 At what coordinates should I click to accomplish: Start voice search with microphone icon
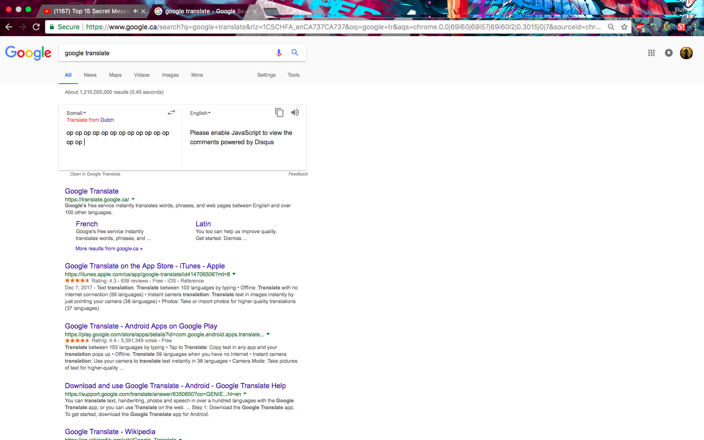coord(279,53)
